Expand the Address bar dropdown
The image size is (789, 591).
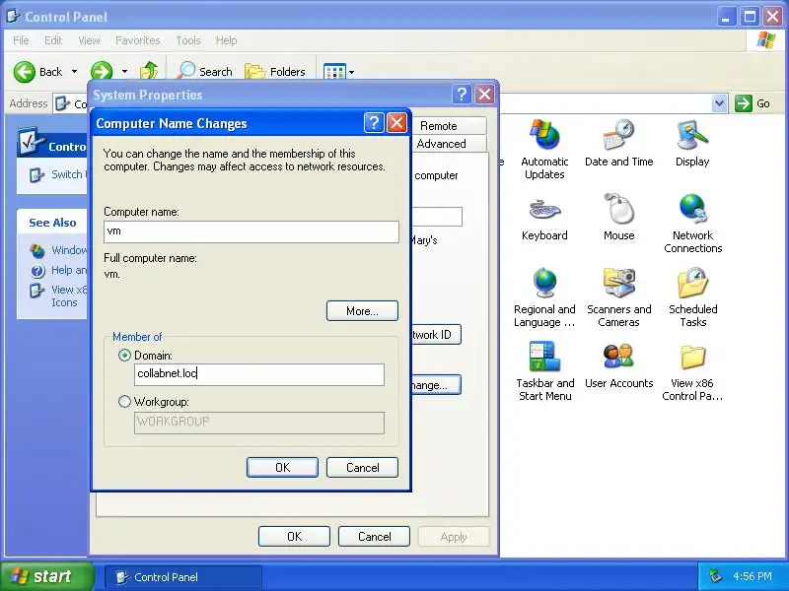[720, 103]
